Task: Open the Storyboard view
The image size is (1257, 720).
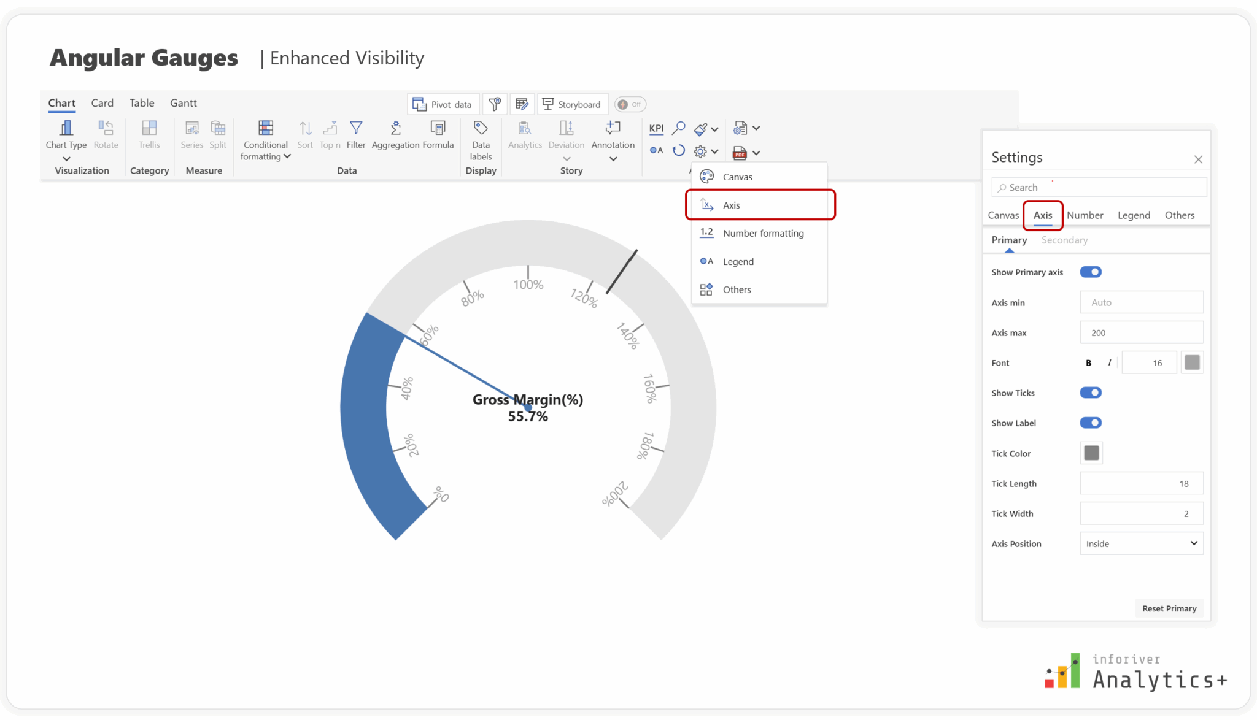Action: tap(572, 104)
